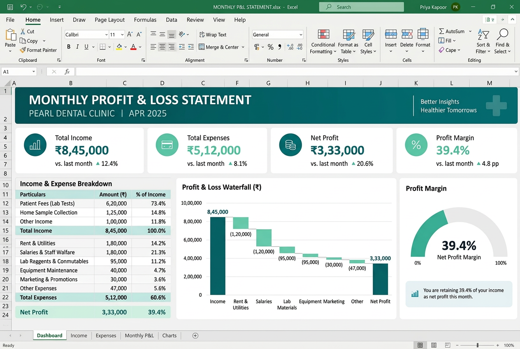Apply the Fill Color bucket icon

(119, 47)
